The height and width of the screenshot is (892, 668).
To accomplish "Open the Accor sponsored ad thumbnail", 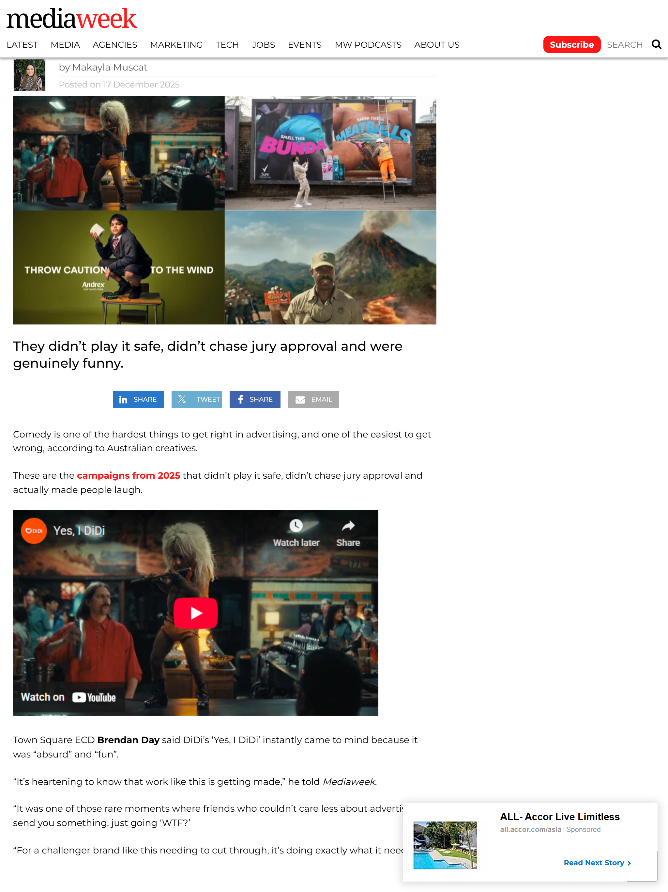I will click(x=445, y=845).
